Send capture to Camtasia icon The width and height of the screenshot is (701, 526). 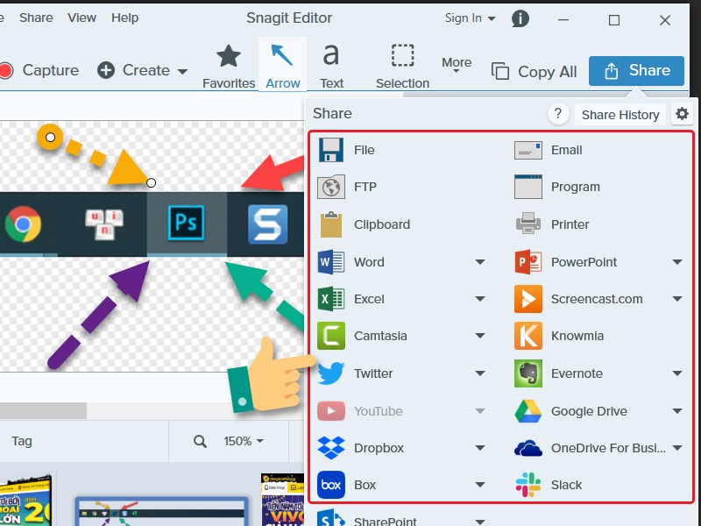pos(331,336)
